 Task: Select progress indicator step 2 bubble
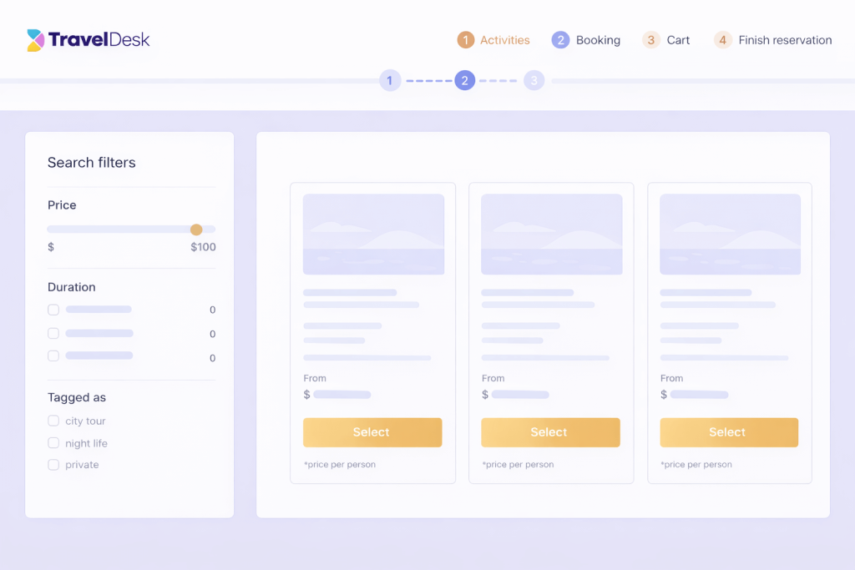(x=465, y=80)
